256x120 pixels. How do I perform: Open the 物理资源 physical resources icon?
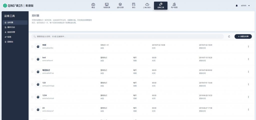[x=107, y=4]
